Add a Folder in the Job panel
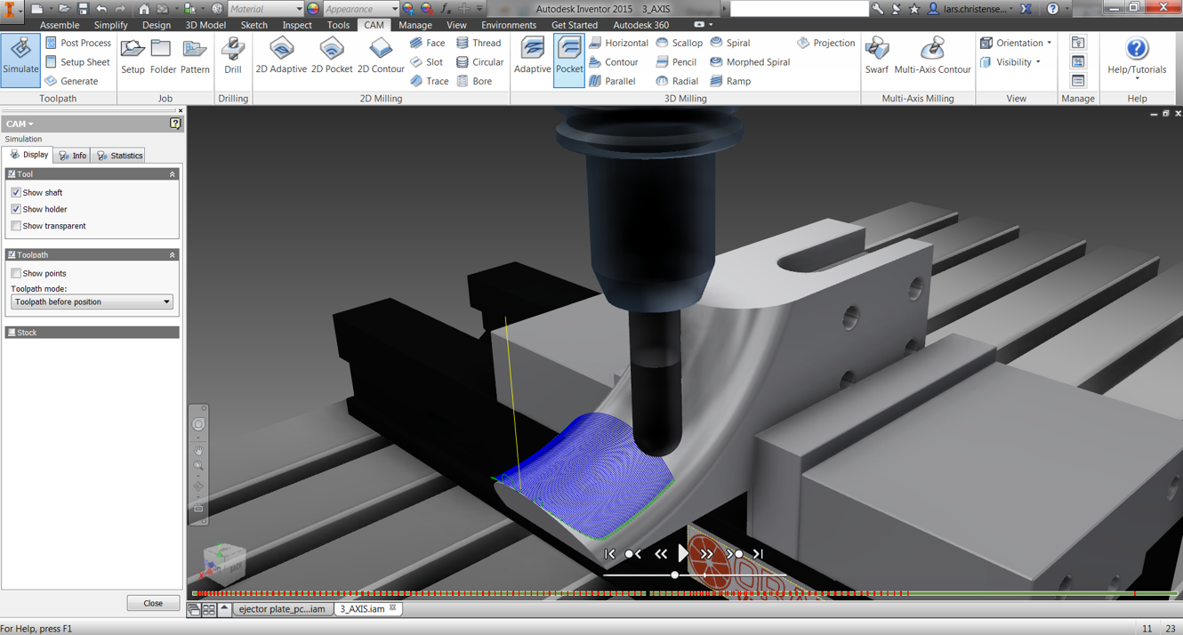Screen dimensions: 1183x635 (163, 57)
